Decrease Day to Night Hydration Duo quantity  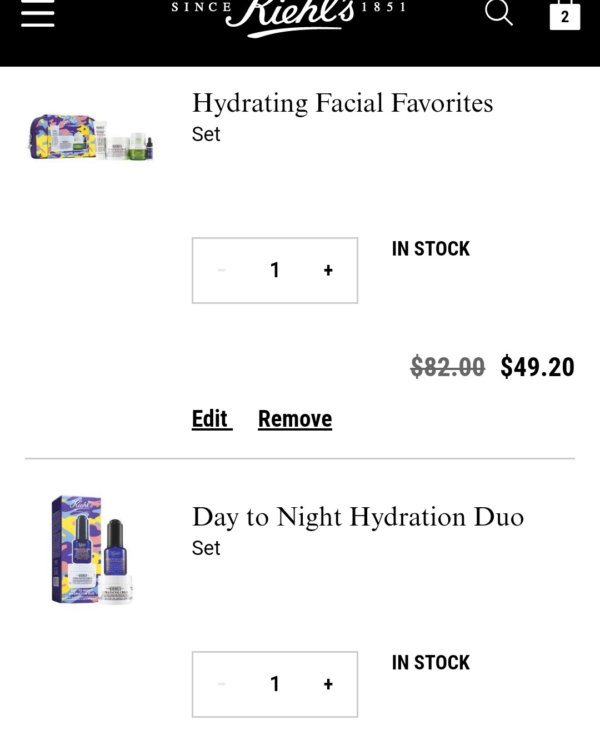pyautogui.click(x=222, y=684)
